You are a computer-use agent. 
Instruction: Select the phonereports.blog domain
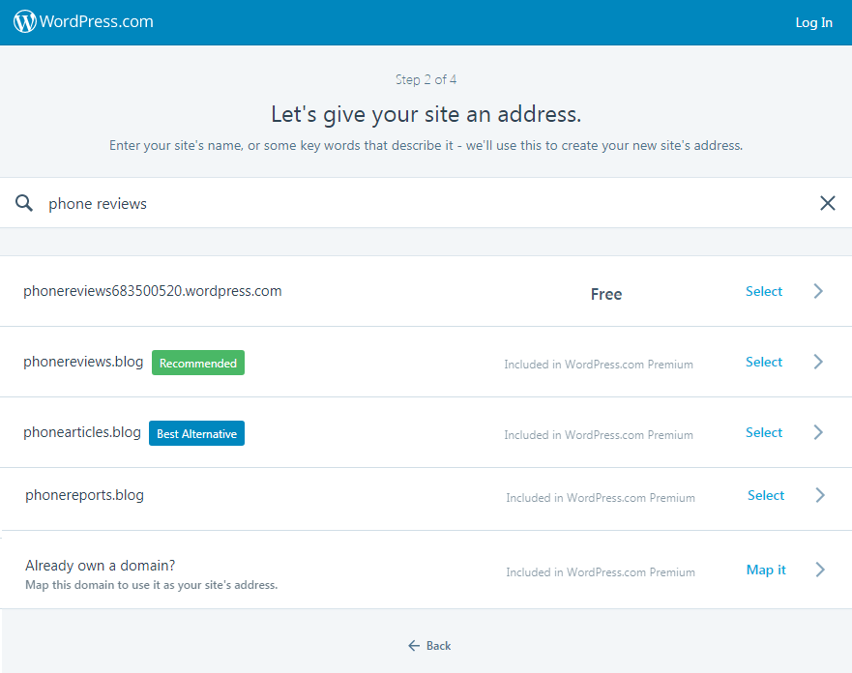pyautogui.click(x=766, y=495)
